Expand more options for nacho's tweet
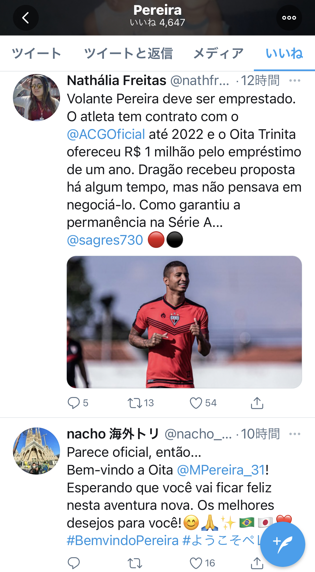The image size is (315, 572). tap(295, 434)
